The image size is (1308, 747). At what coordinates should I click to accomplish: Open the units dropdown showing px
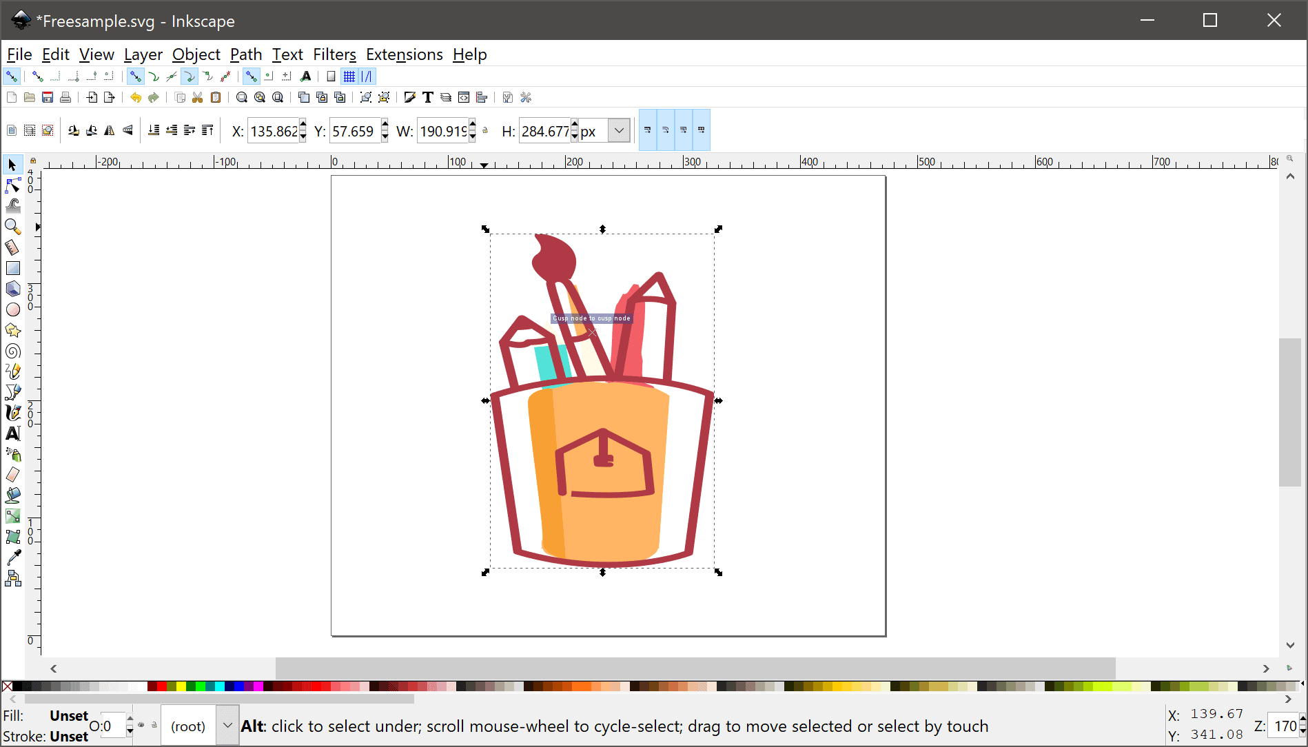618,130
